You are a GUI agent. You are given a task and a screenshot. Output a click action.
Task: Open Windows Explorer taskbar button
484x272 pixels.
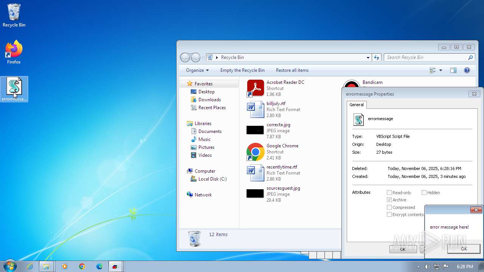pyautogui.click(x=46, y=266)
